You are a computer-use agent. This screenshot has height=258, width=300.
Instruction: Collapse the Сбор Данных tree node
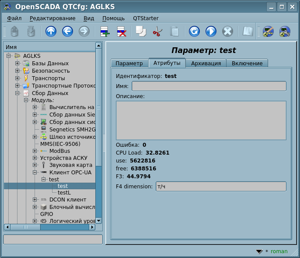(17, 93)
